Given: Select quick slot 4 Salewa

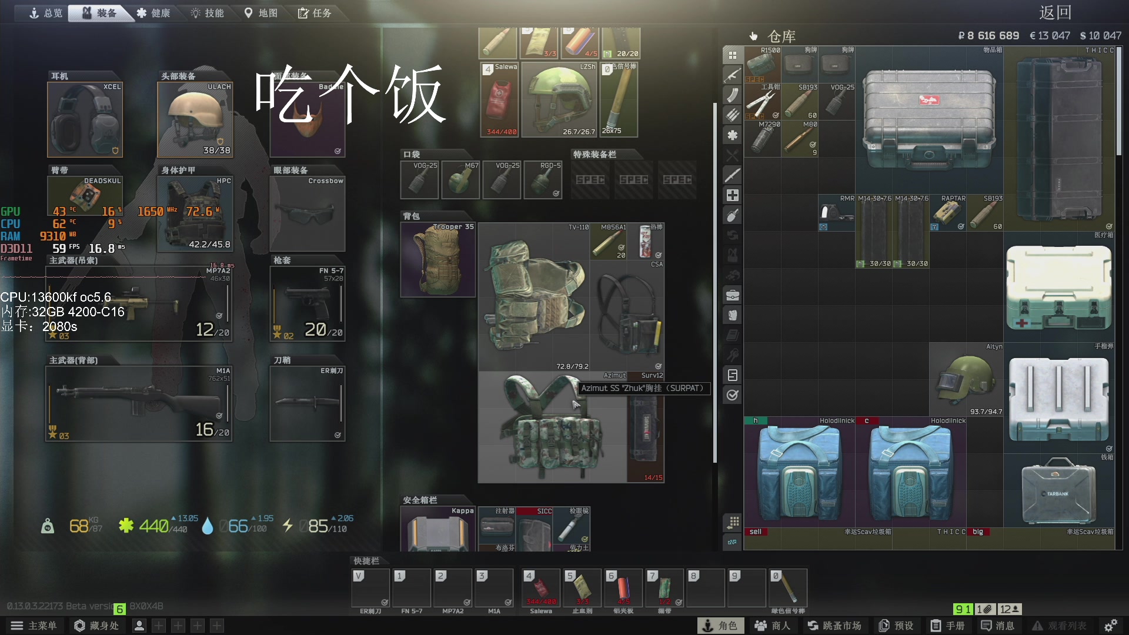Looking at the screenshot, I should (x=541, y=588).
